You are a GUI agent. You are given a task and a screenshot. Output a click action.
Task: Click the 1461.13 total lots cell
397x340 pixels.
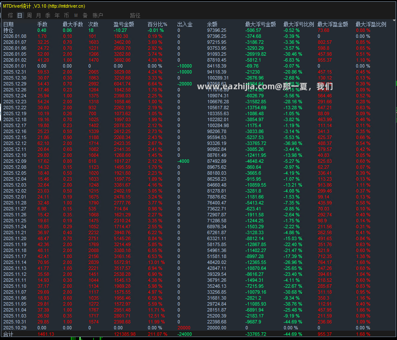[46, 334]
